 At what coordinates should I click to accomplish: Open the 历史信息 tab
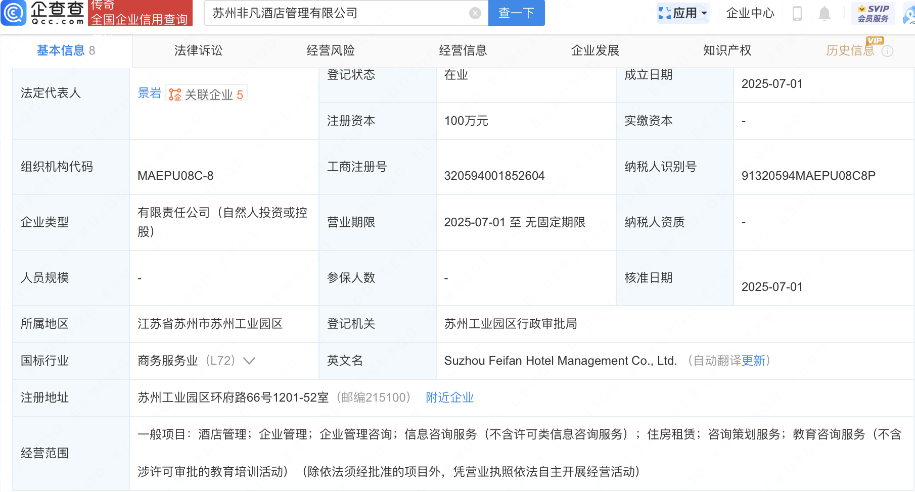[850, 51]
